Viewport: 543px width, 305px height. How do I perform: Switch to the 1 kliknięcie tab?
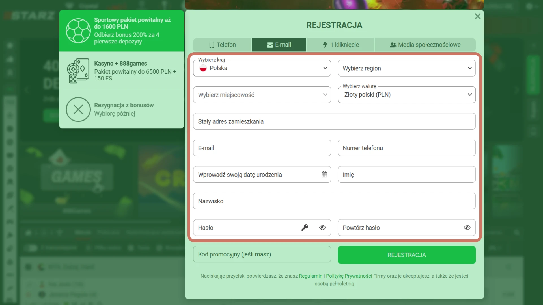[341, 45]
